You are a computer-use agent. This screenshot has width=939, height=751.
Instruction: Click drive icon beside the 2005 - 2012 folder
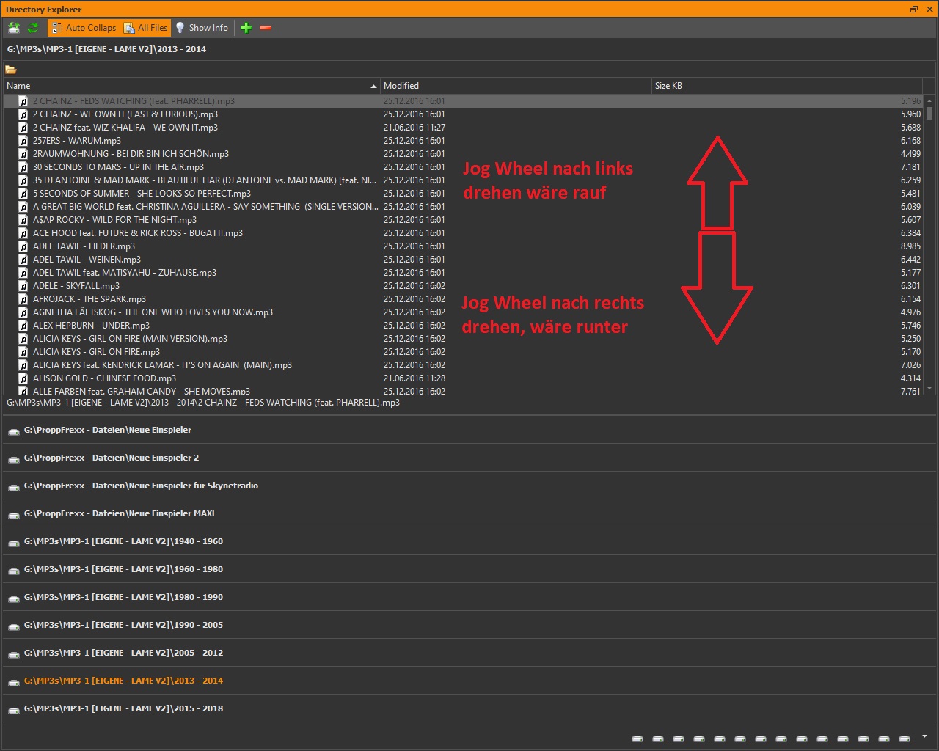13,653
